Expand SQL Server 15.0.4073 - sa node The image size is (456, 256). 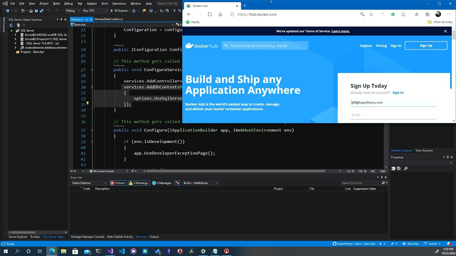16,43
